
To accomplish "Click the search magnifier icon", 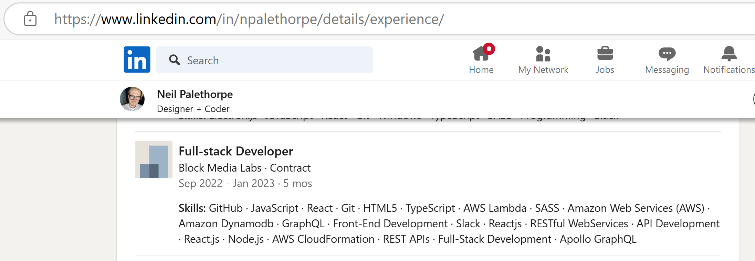I will tap(175, 60).
